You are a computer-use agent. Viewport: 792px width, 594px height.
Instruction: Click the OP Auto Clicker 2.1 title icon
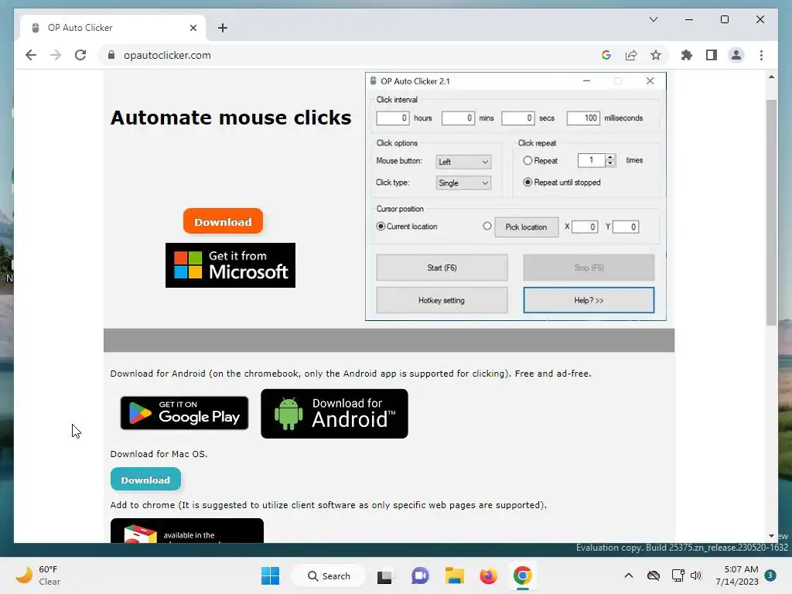coord(374,80)
